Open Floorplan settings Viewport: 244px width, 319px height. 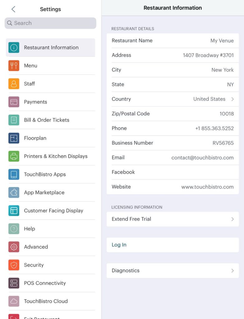(50, 138)
